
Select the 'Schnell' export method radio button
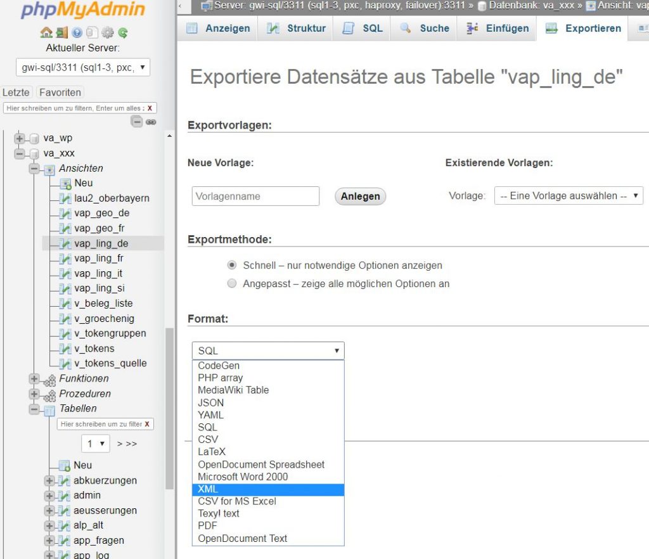(232, 265)
